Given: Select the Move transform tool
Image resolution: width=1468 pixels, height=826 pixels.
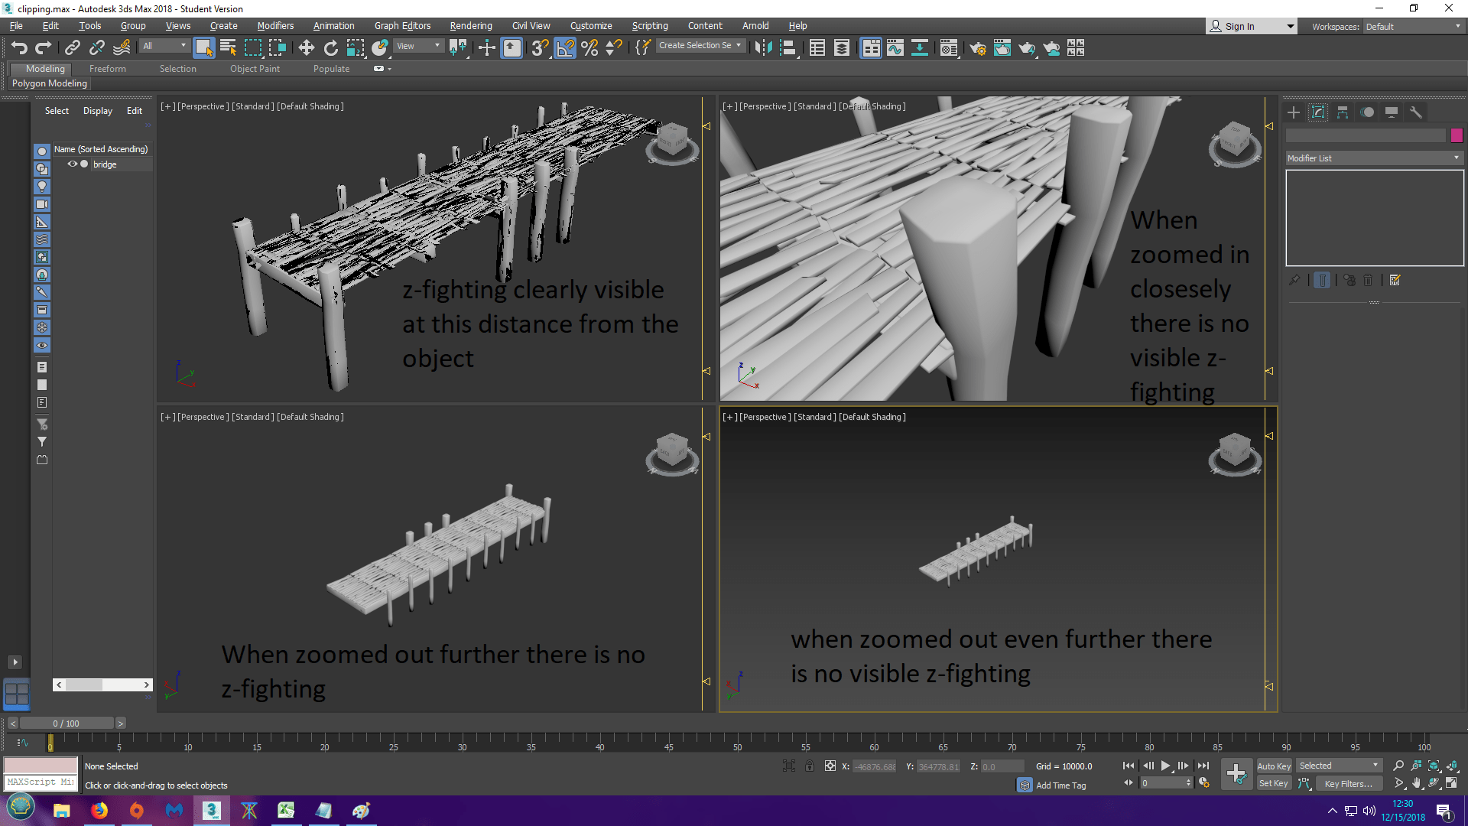Looking at the screenshot, I should [x=306, y=48].
